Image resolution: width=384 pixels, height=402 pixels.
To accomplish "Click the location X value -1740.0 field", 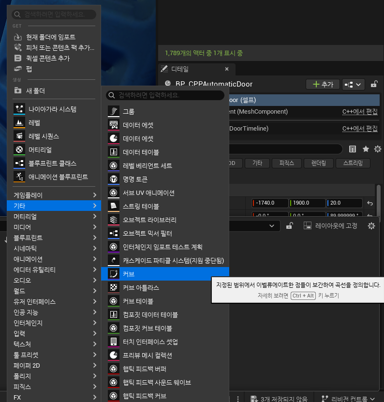I will 270,203.
